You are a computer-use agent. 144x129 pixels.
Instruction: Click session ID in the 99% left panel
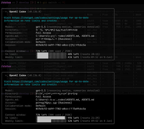[x=61, y=109]
